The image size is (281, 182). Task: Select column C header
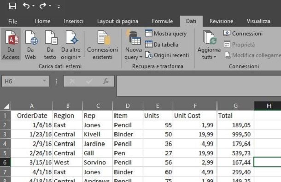pyautogui.click(x=98, y=106)
